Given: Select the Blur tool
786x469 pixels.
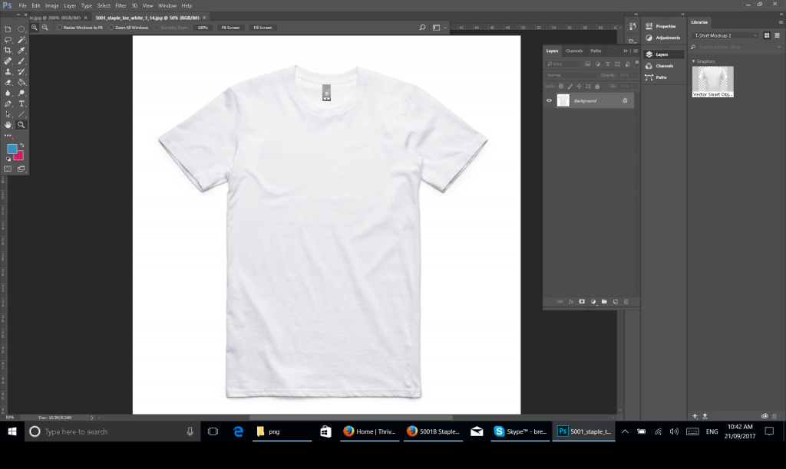Looking at the screenshot, I should click(8, 93).
